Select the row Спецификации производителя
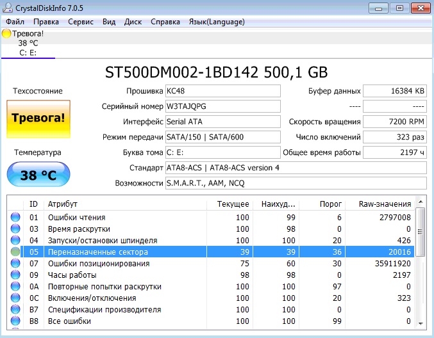 [212, 310]
